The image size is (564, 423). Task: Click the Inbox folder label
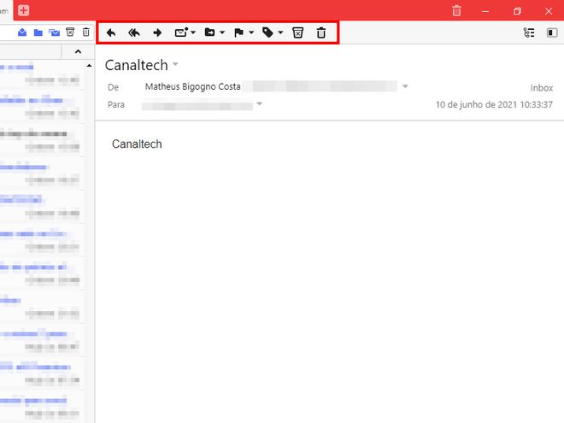[541, 88]
